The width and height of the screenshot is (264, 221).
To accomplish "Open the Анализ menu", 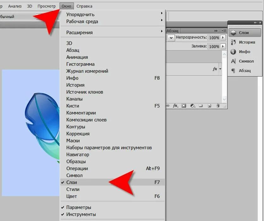I will 15,6.
